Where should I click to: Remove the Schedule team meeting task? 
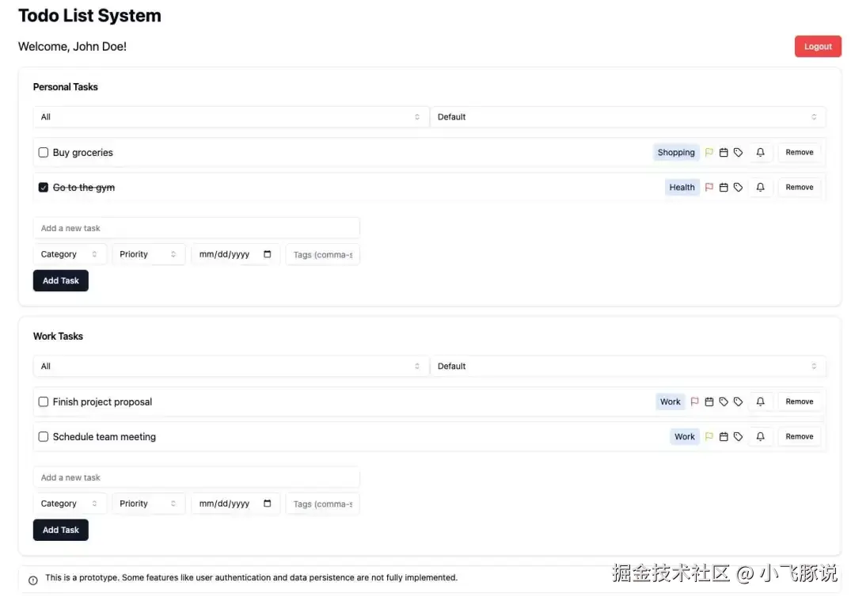[799, 437]
